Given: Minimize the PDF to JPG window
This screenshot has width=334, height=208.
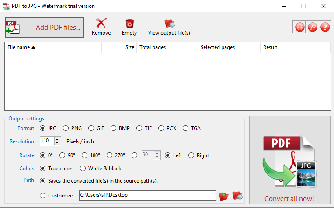Looking at the screenshot, I should pos(284,6).
